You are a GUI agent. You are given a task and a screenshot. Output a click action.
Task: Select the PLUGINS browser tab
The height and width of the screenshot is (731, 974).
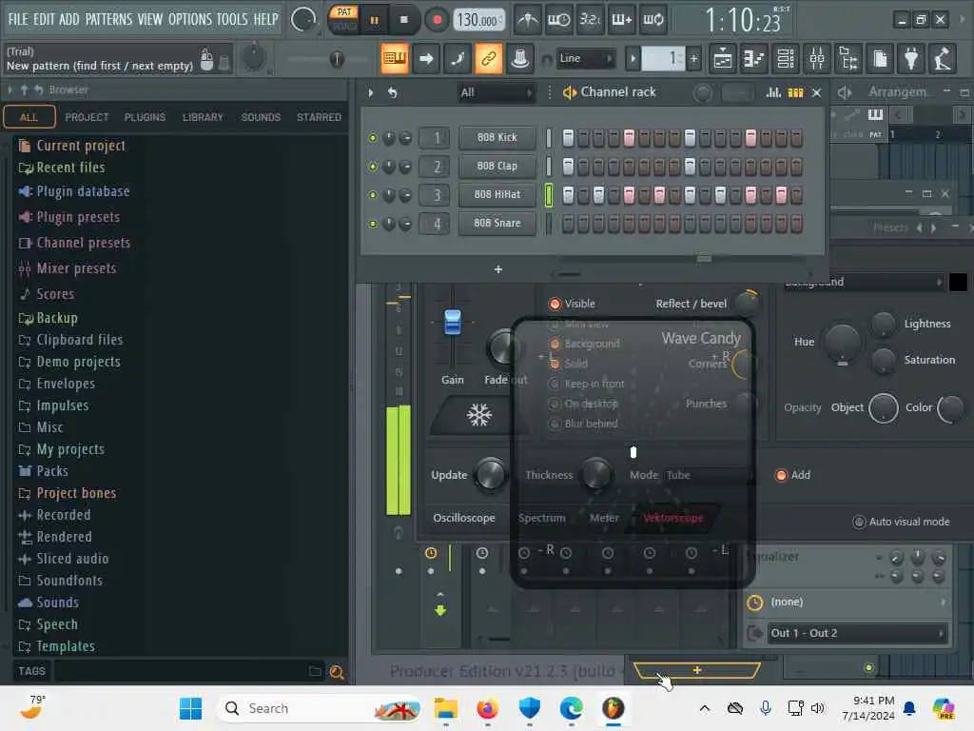pyautogui.click(x=145, y=117)
